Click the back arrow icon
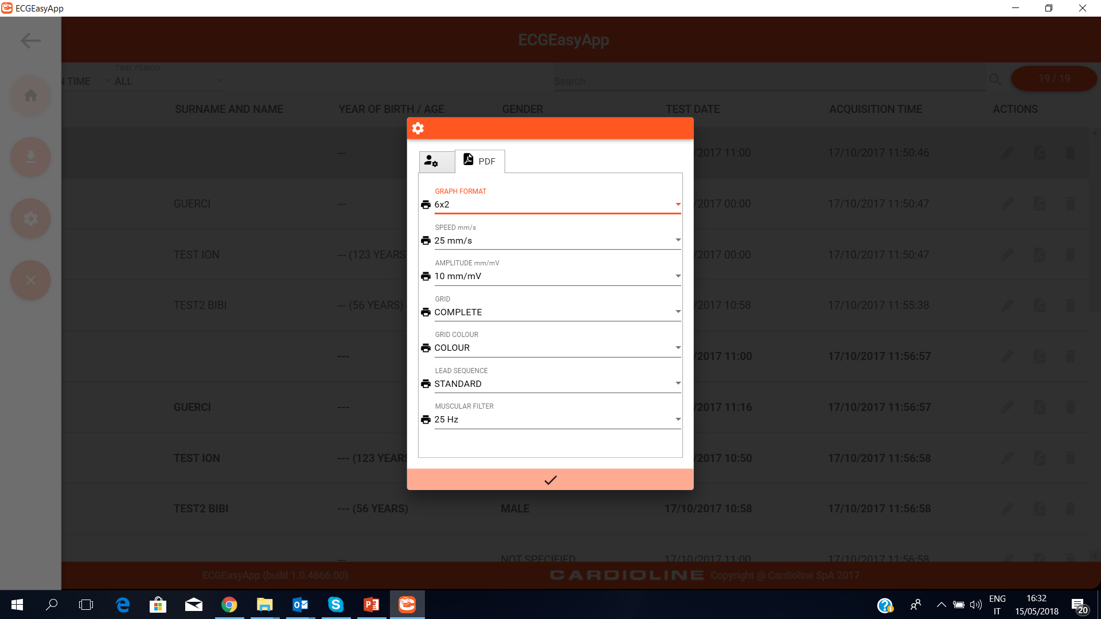This screenshot has width=1101, height=619. click(x=30, y=41)
